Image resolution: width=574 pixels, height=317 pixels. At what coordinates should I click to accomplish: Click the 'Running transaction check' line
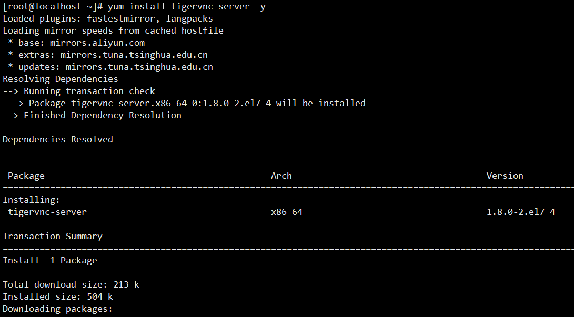click(79, 91)
